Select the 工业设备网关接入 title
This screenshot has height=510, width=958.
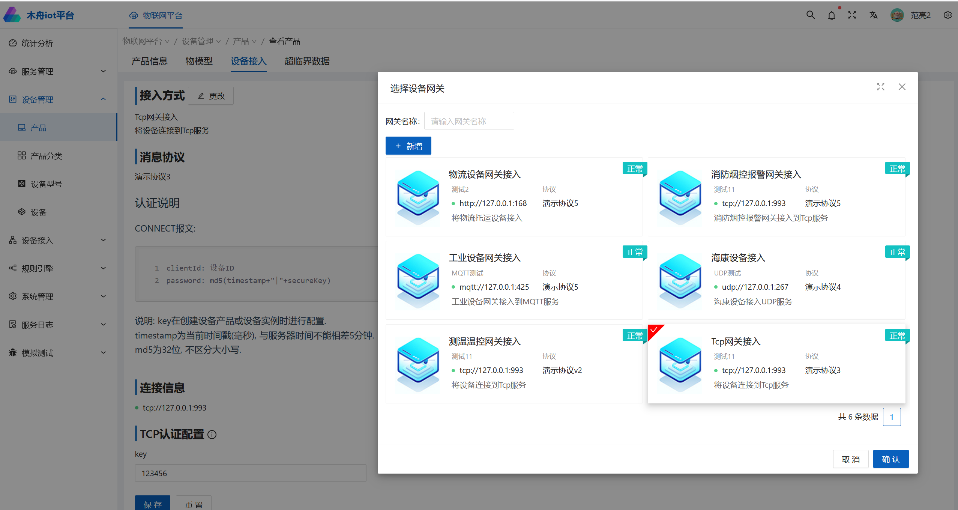485,258
